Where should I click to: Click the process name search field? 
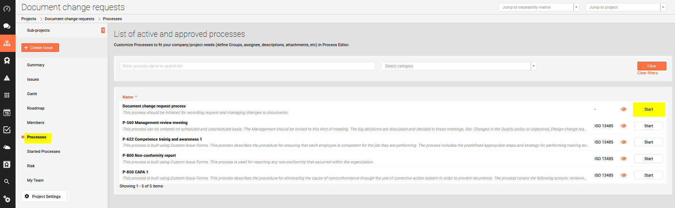click(247, 66)
